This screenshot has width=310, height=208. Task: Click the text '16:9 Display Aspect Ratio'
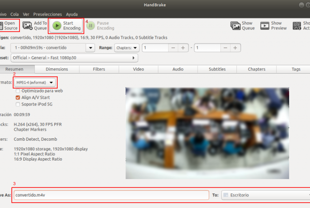point(38,159)
